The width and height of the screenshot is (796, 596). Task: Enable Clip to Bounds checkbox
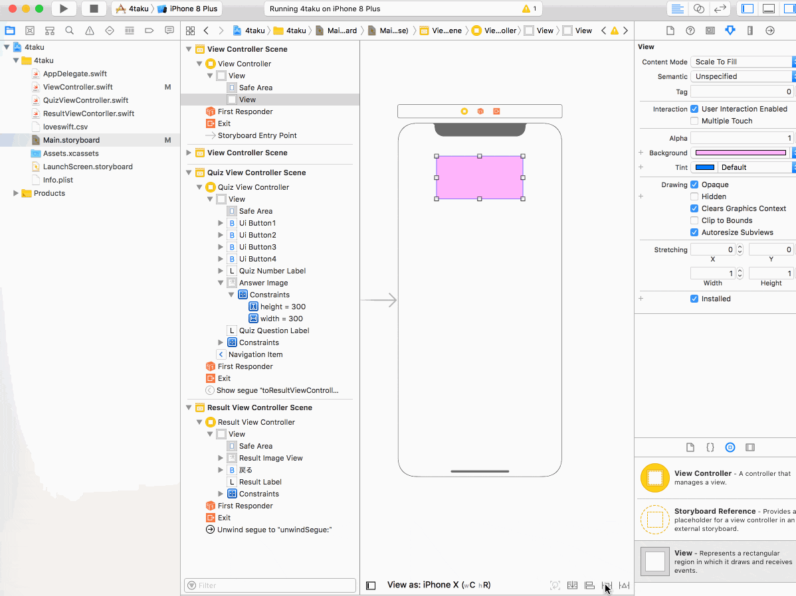click(x=694, y=220)
